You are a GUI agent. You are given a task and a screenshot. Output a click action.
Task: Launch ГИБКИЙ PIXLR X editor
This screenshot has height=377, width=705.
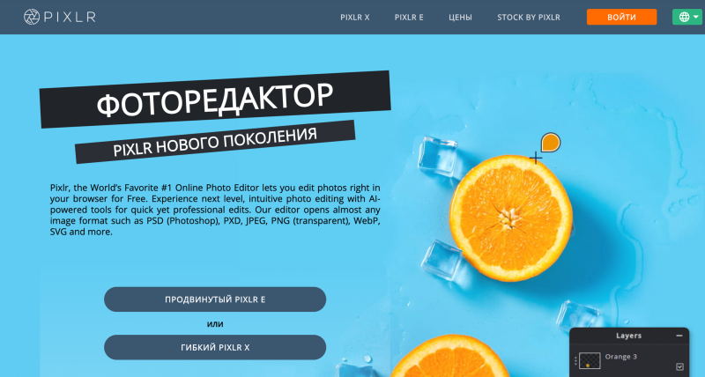(215, 347)
